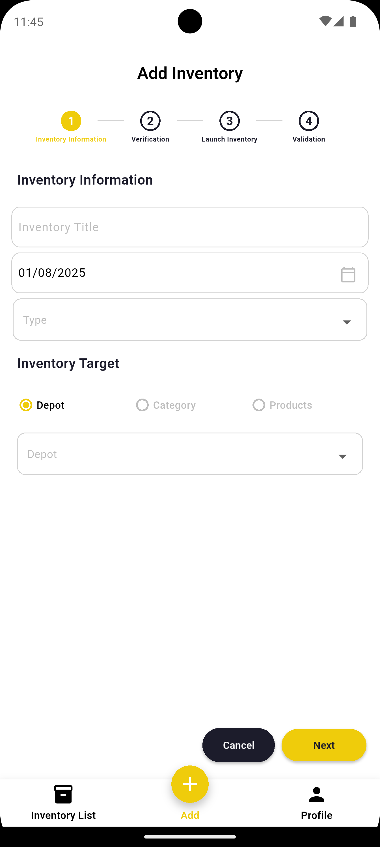Click the date field showing 01/08/2025
Image resolution: width=380 pixels, height=847 pixels.
point(164,273)
